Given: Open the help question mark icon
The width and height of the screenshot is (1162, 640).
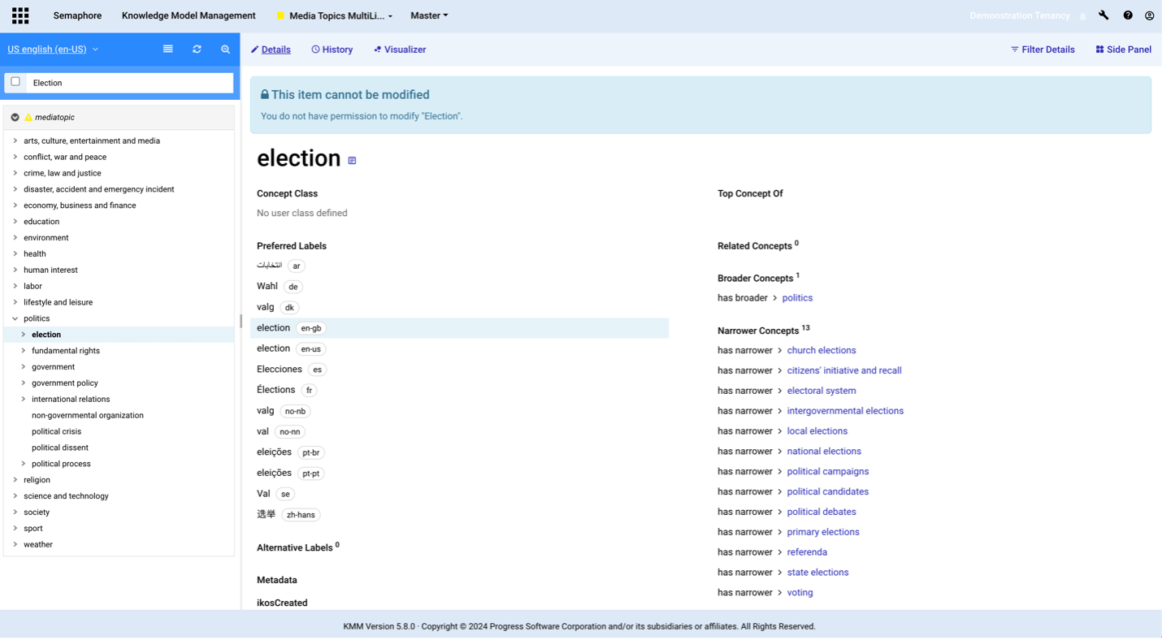Looking at the screenshot, I should coord(1128,15).
